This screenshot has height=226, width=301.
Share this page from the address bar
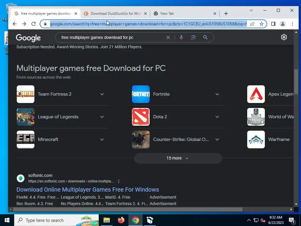(x=252, y=24)
